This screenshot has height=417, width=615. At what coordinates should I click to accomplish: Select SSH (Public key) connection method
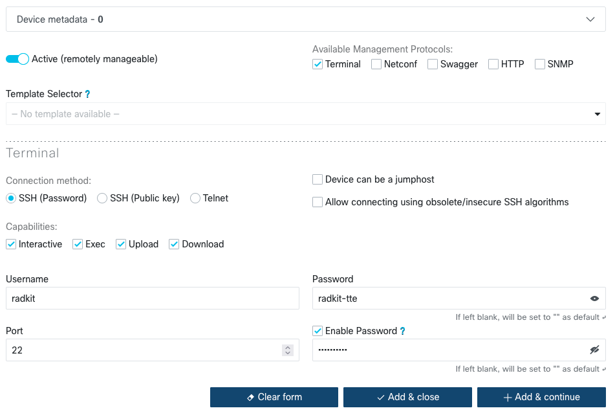click(102, 199)
